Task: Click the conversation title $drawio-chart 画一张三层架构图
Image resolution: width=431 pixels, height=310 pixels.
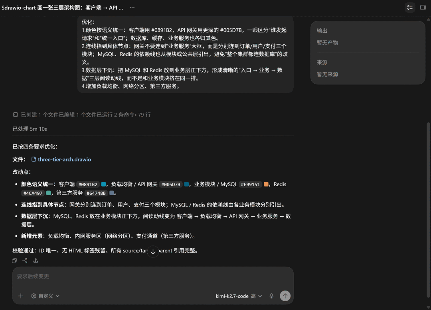Action: click(62, 8)
